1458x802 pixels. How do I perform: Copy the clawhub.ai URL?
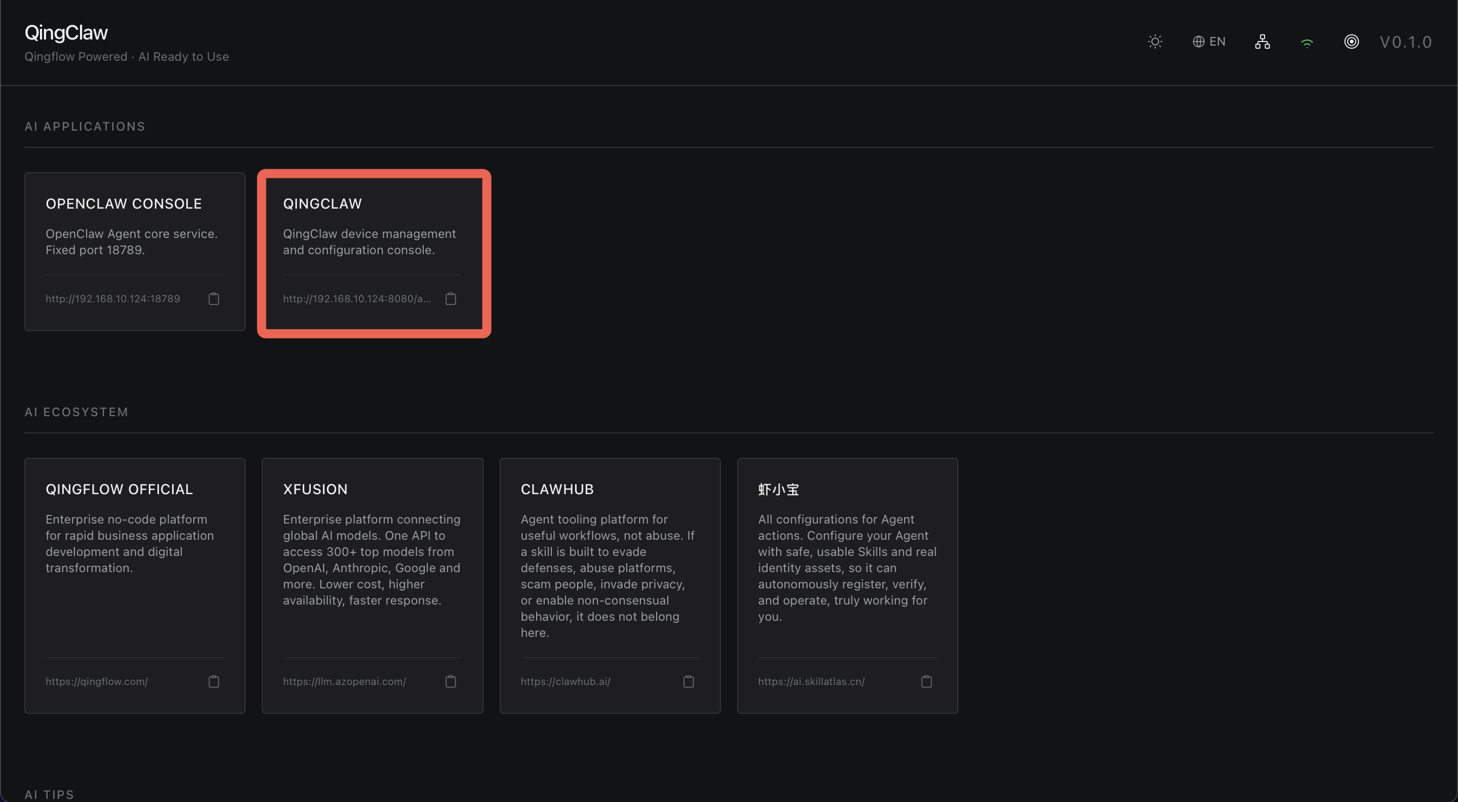(x=688, y=681)
